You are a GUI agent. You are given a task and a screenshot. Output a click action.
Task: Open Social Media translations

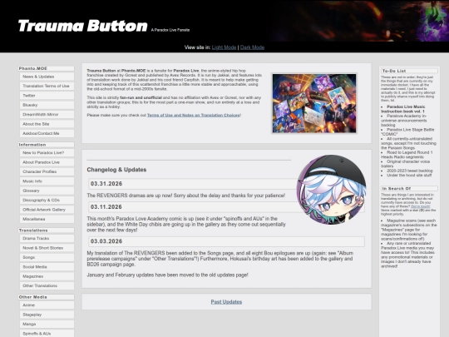47,267
